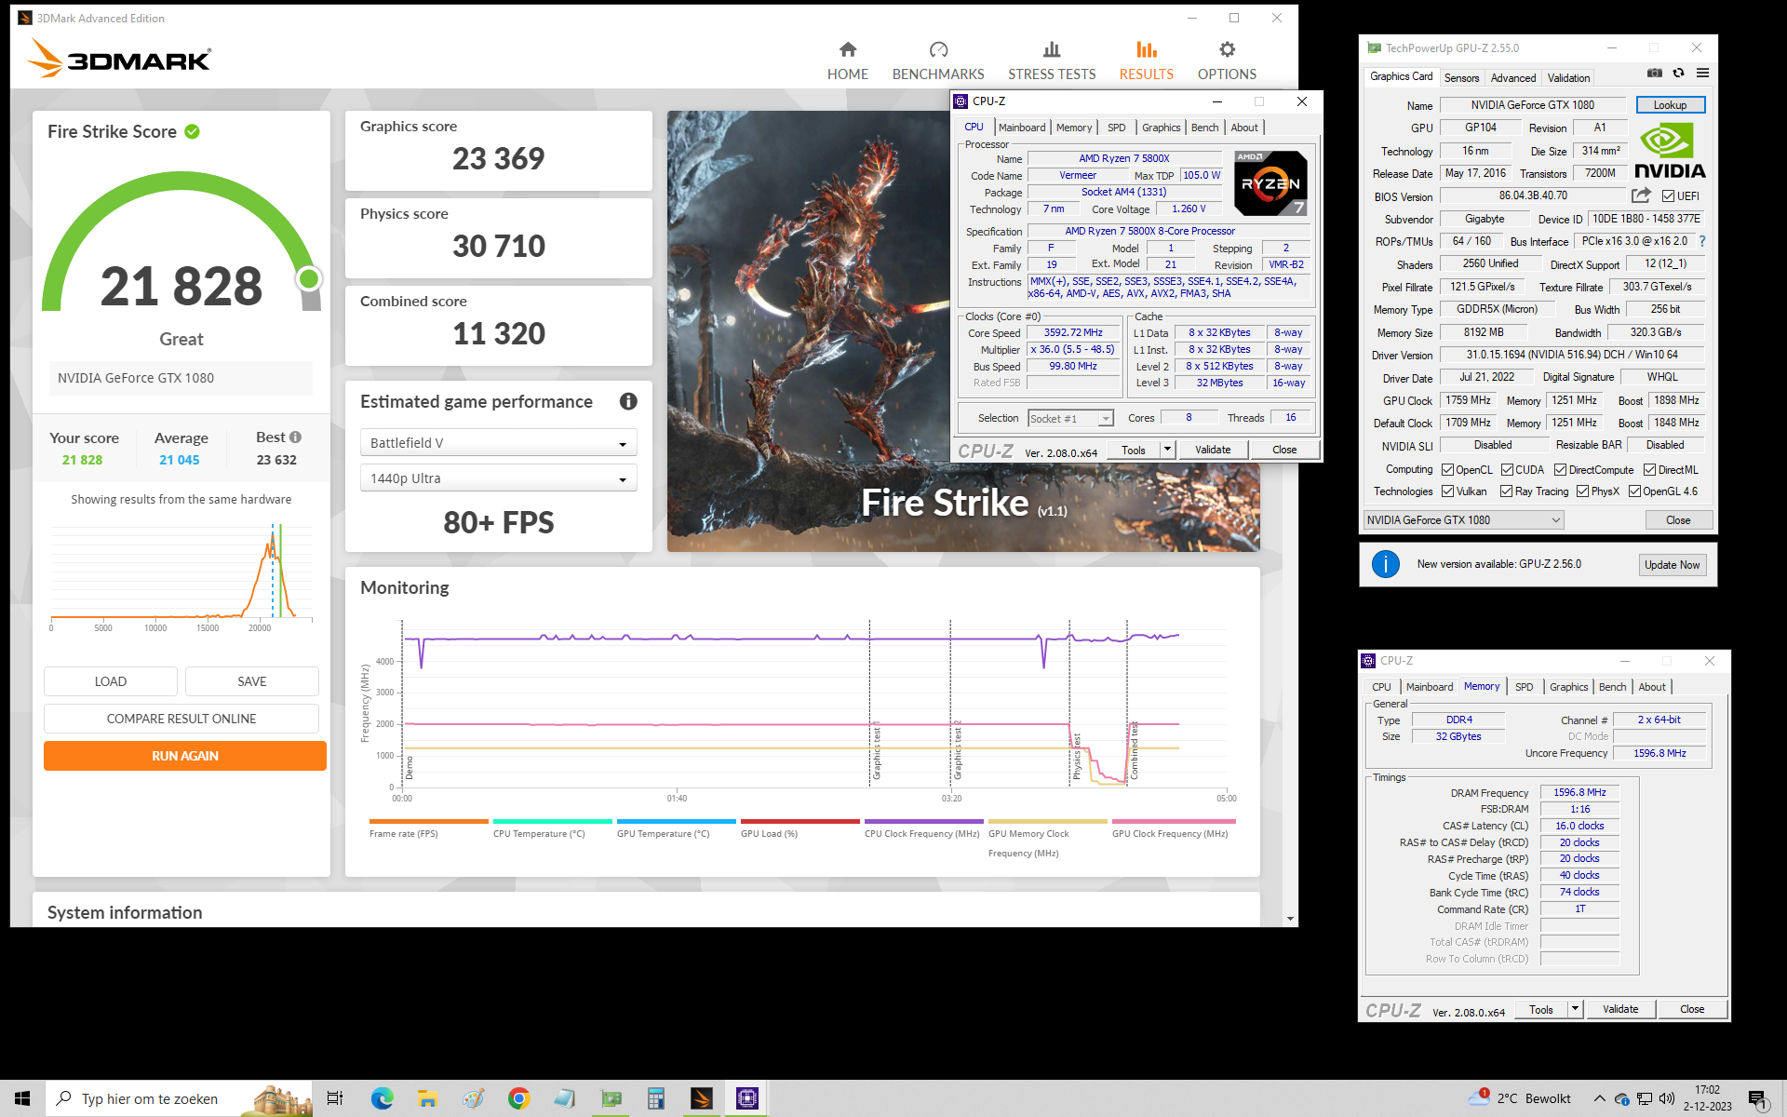The width and height of the screenshot is (1787, 1117).
Task: Switch to GPU-Z via taskbar icon
Action: point(611,1098)
